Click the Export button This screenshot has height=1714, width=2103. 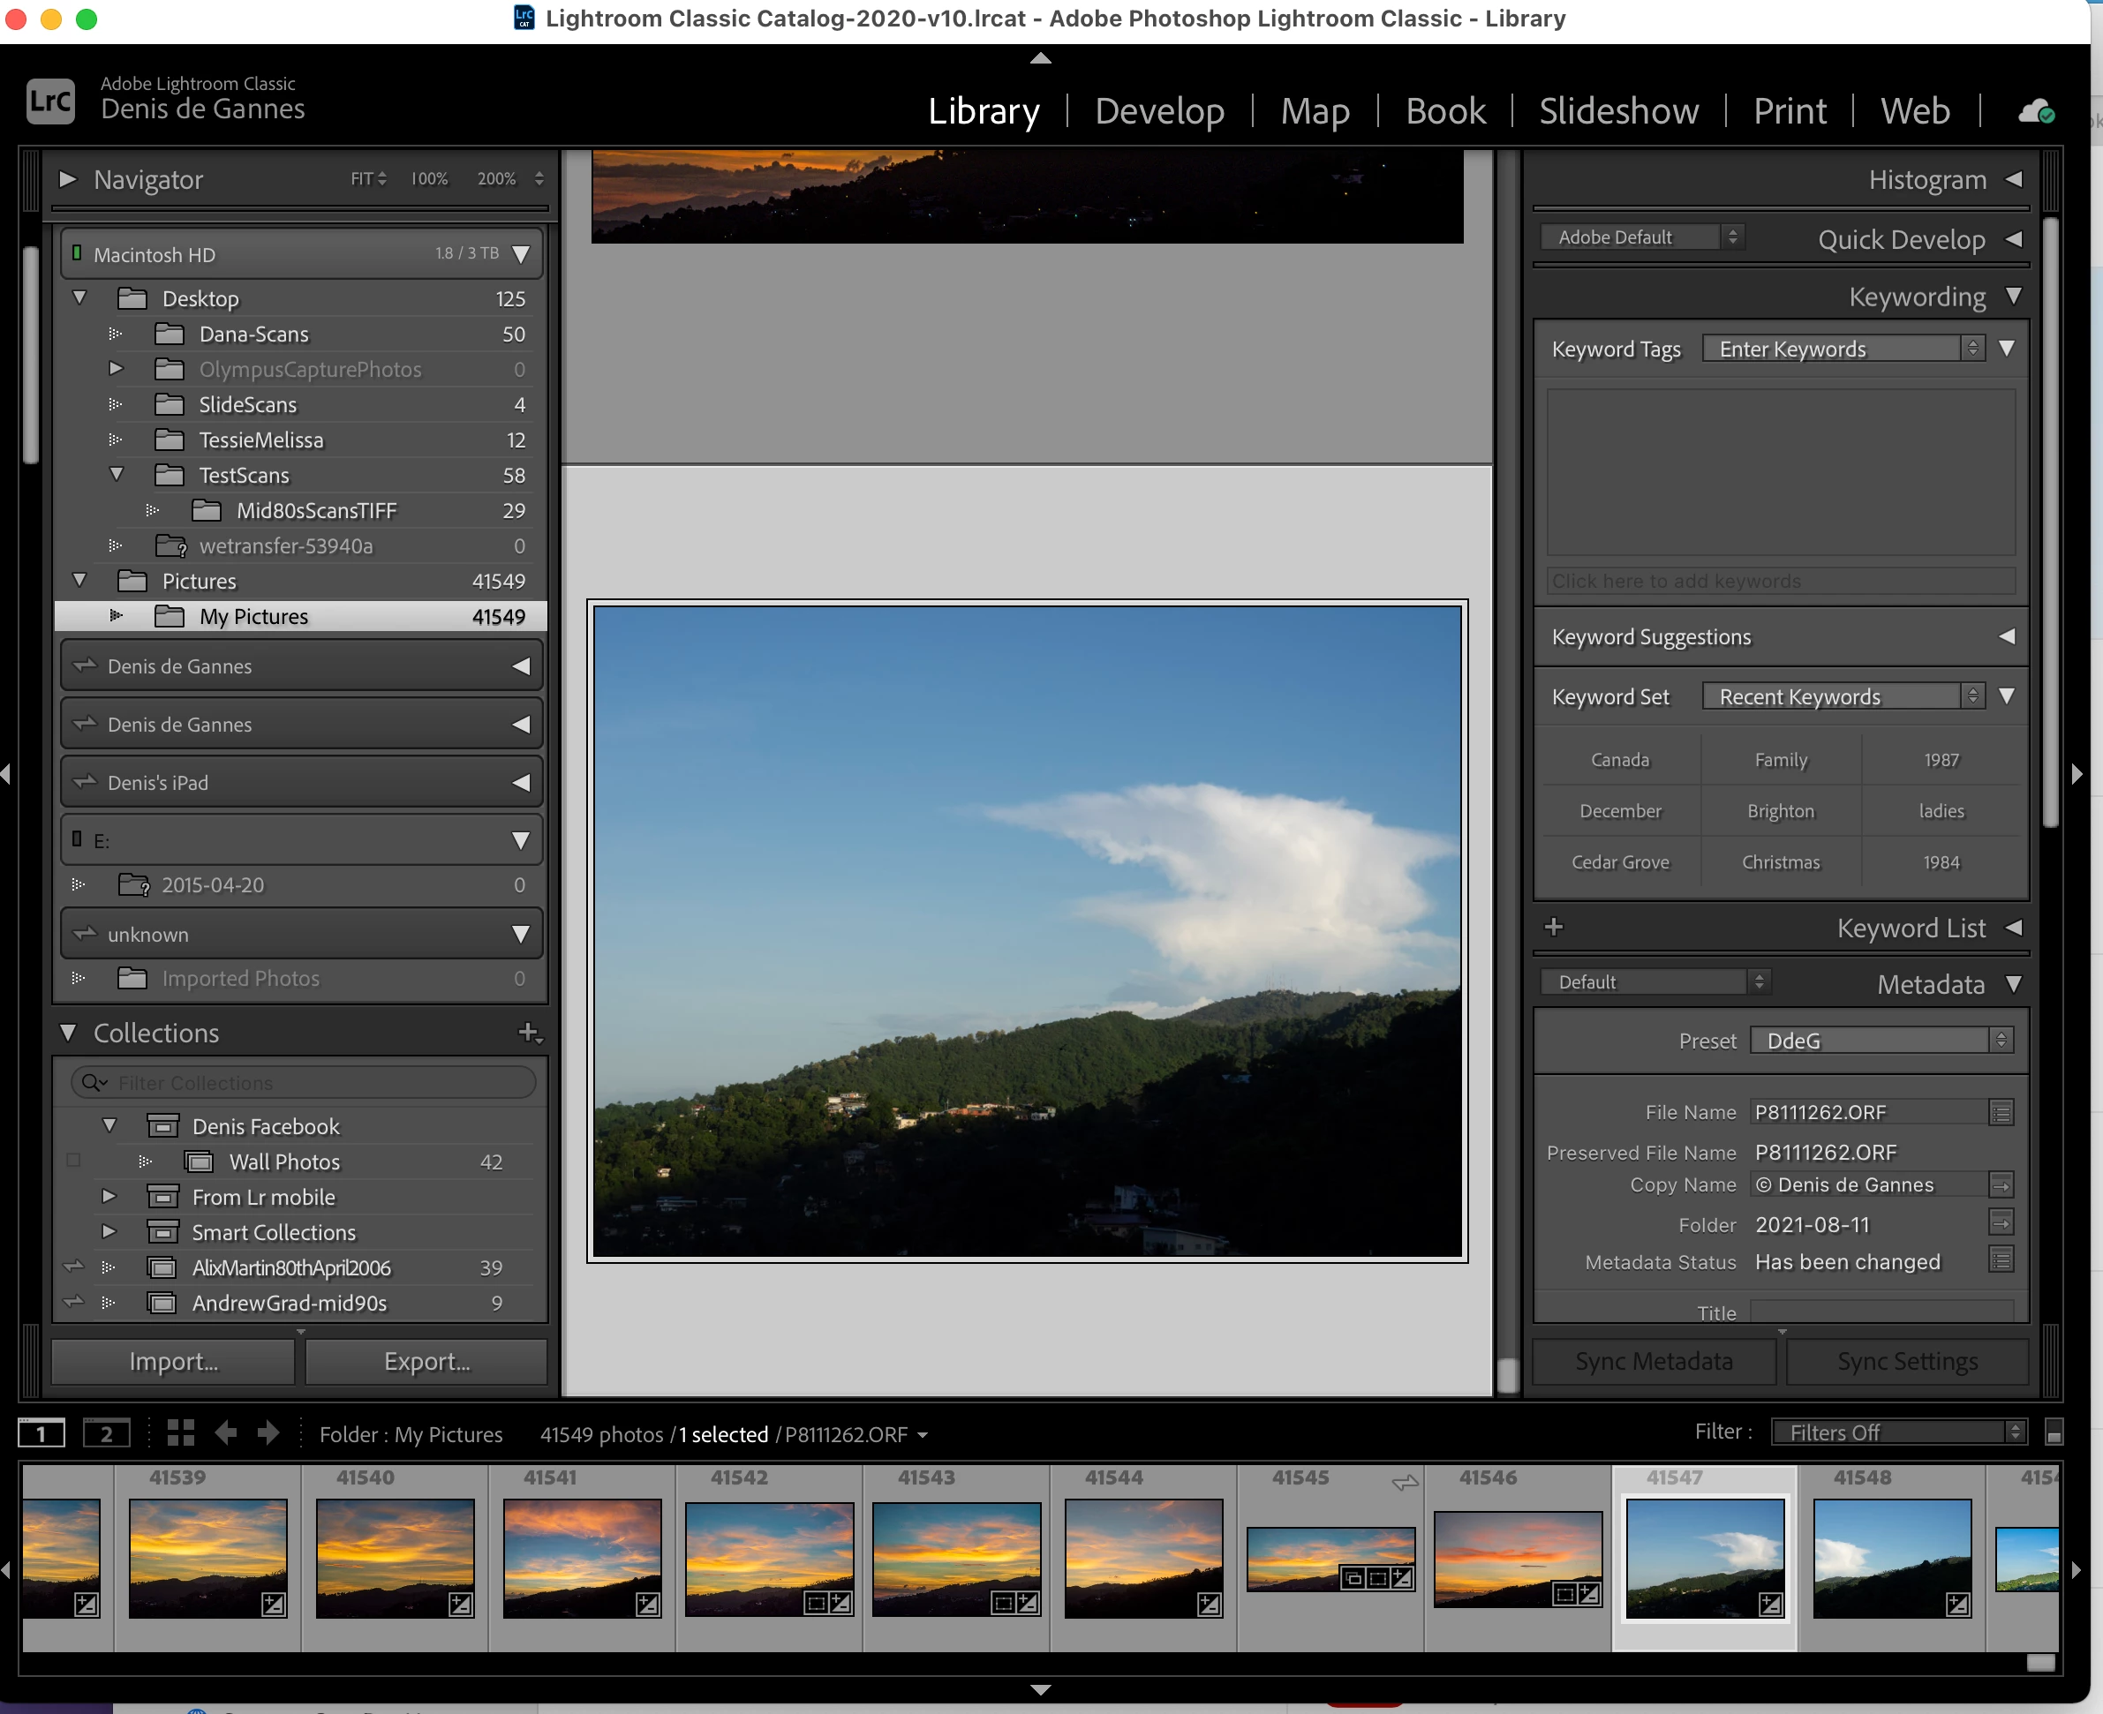tap(426, 1362)
